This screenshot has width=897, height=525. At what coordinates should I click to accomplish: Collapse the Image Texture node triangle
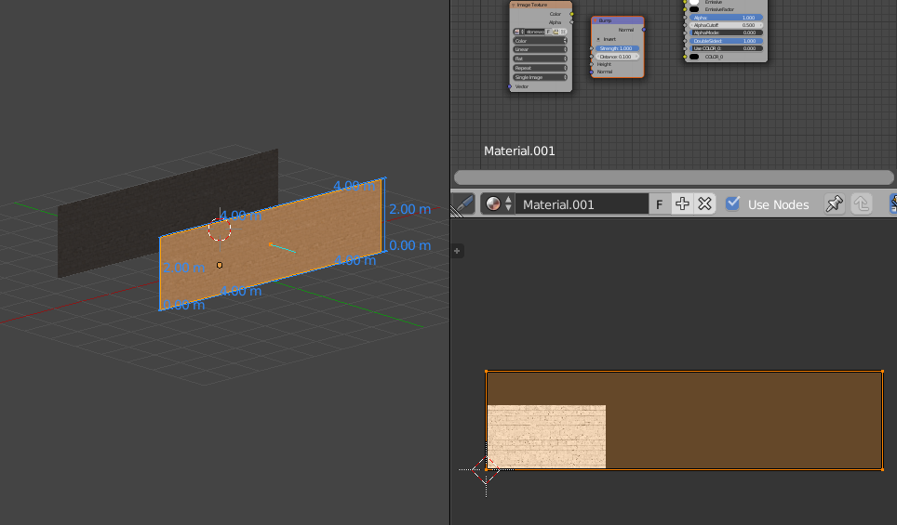pyautogui.click(x=513, y=5)
